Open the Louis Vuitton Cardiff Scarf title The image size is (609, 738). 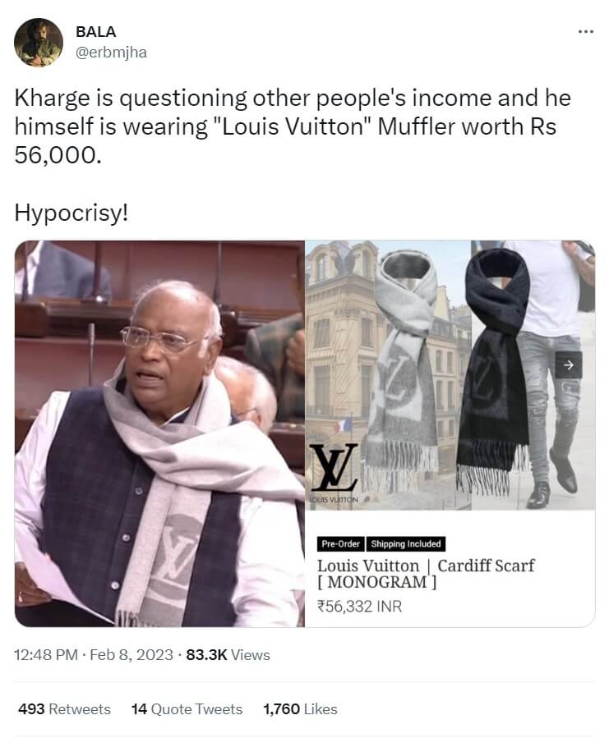coord(426,574)
